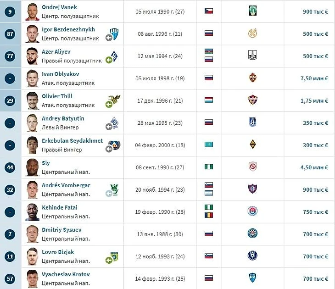This screenshot has height=289, width=335.
Task: Click Dmitriy Sysuev's player photo
Action: pyautogui.click(x=32, y=233)
